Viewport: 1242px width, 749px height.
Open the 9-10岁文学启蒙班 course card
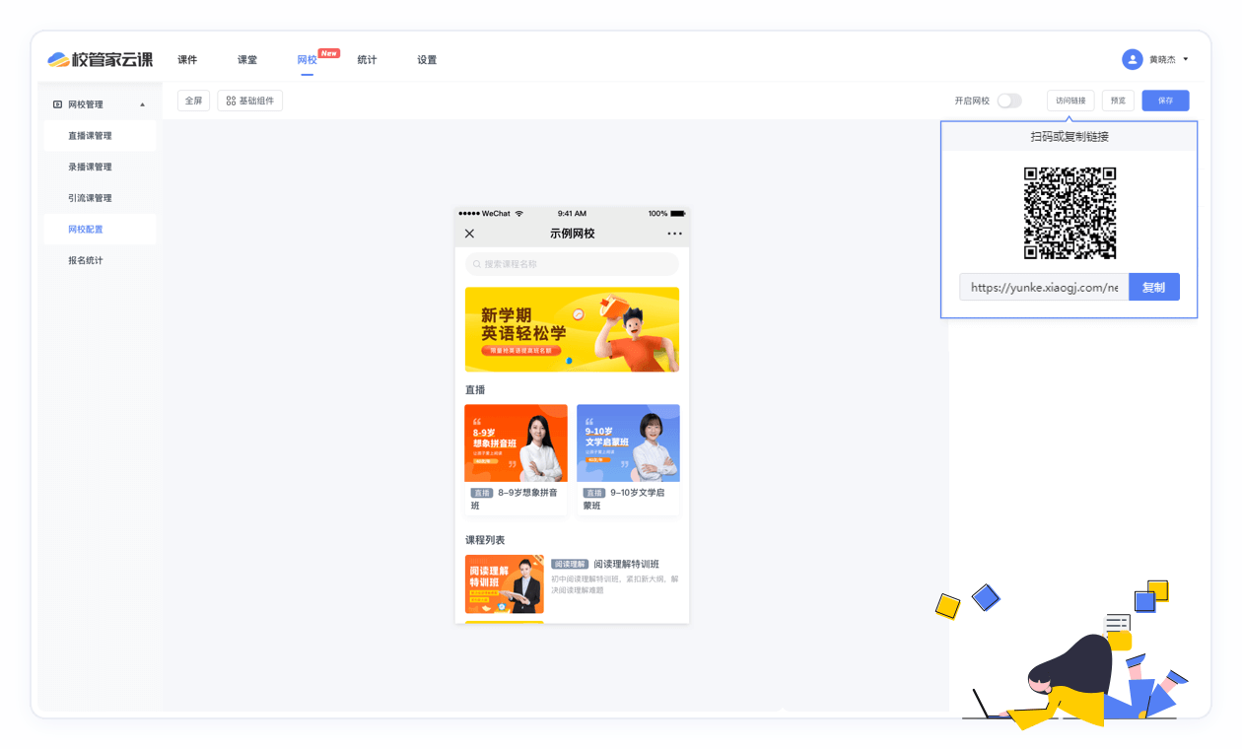tap(628, 459)
